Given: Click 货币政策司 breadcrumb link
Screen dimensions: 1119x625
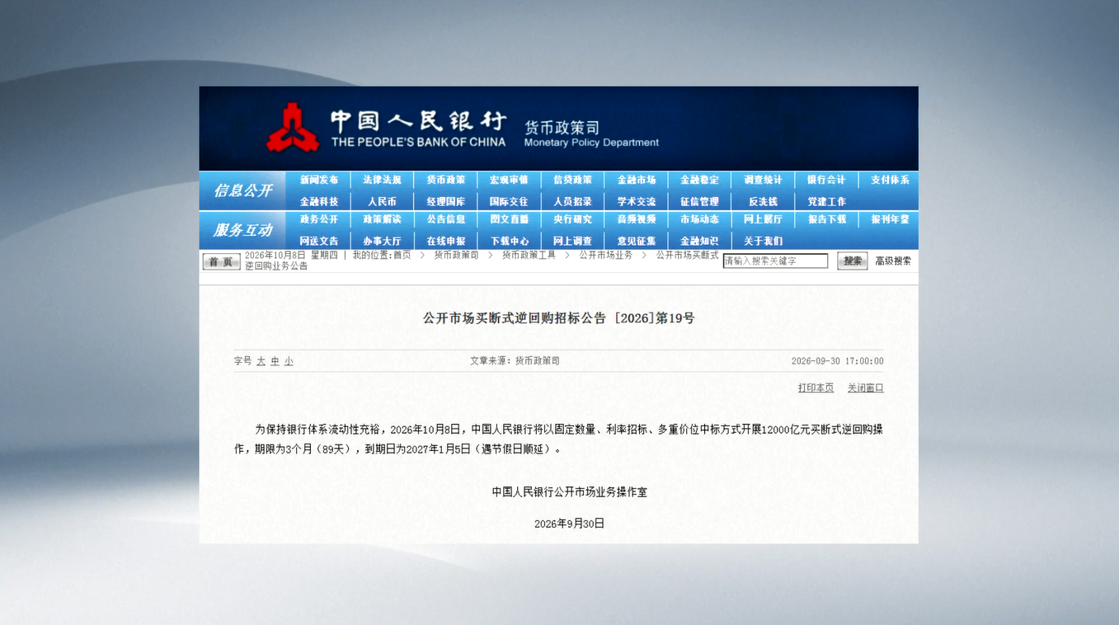Looking at the screenshot, I should pyautogui.click(x=456, y=255).
